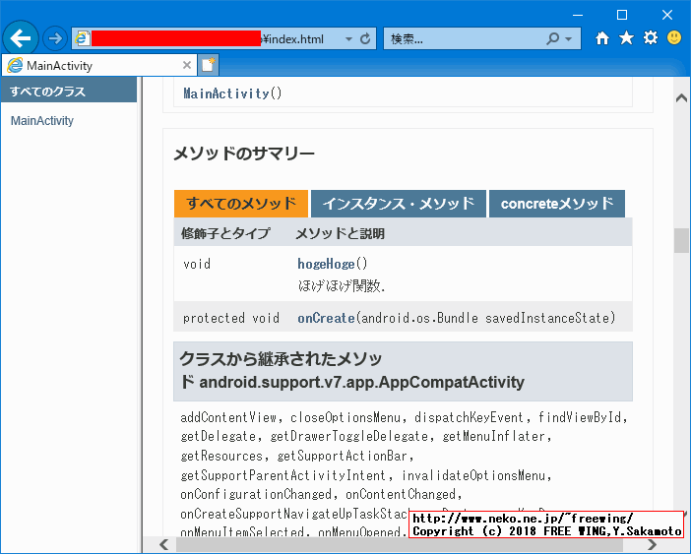
Task: Click the protected void modifier cell
Action: [231, 318]
